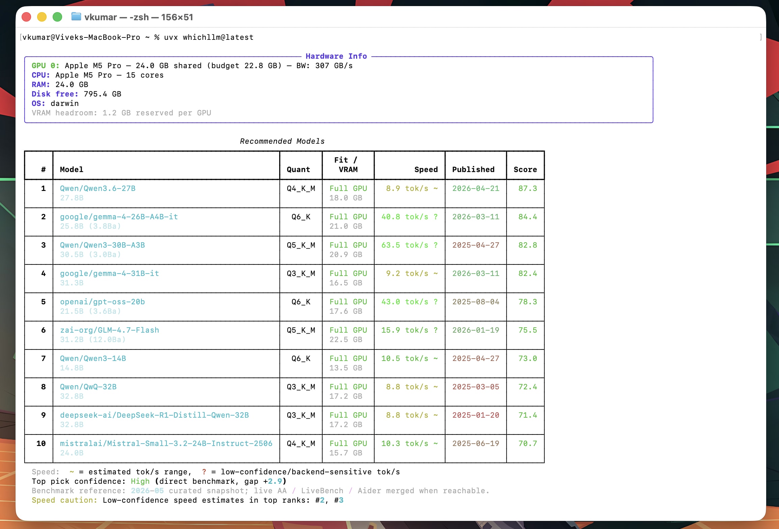Click the 'Speed:' legend line below table
Screen dimensions: 779x529
(x=216, y=472)
